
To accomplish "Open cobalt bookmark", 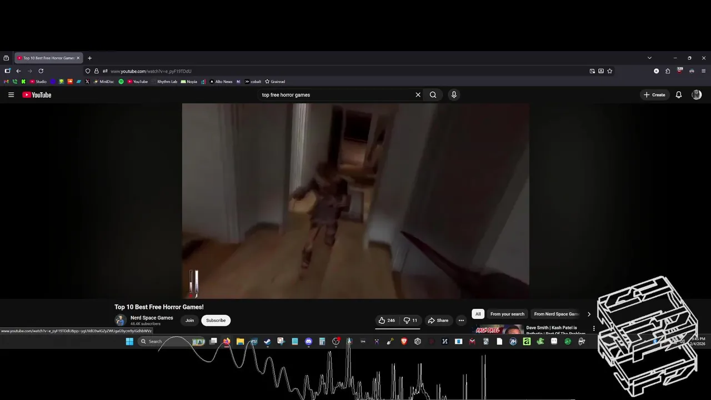I will pos(253,82).
